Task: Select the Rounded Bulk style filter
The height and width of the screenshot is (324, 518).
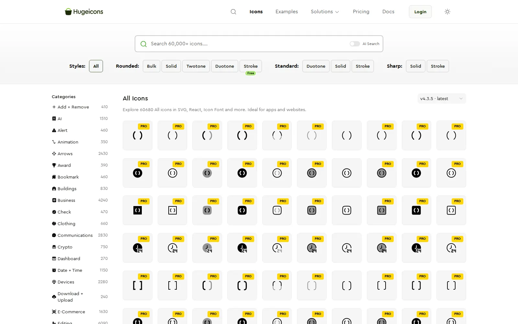Action: tap(152, 66)
